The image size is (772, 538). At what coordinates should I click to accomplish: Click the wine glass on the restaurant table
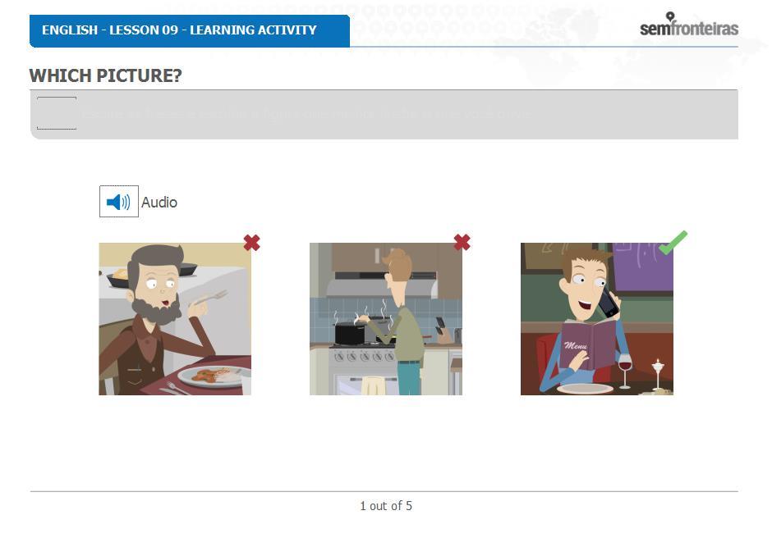click(x=624, y=370)
